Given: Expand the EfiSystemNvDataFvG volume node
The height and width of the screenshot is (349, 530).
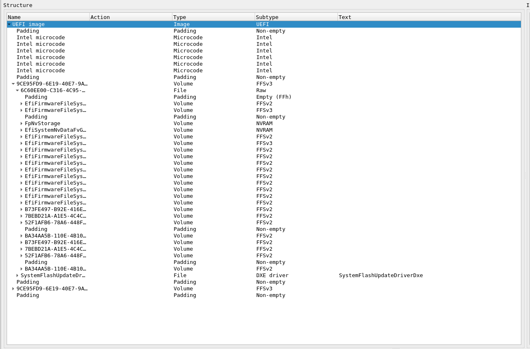Looking at the screenshot, I should 21,130.
